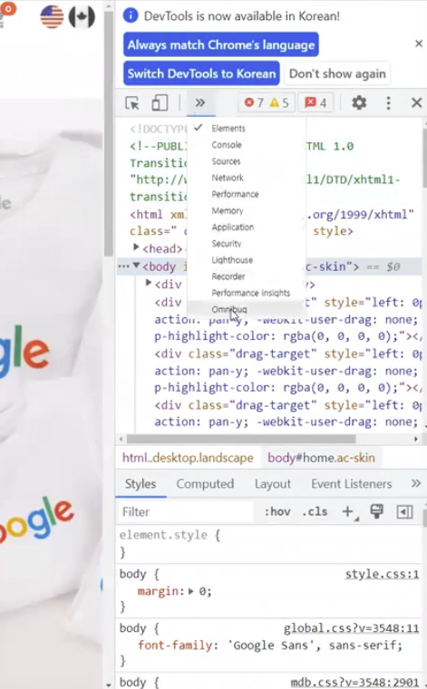Viewport: 427px width, 689px height.
Task: Switch to the Computed tab
Action: coord(205,484)
